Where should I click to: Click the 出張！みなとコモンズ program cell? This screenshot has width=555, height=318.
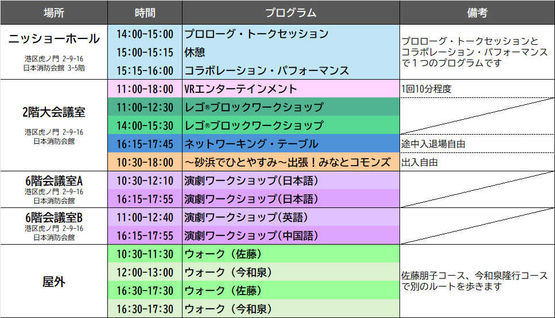point(290,162)
